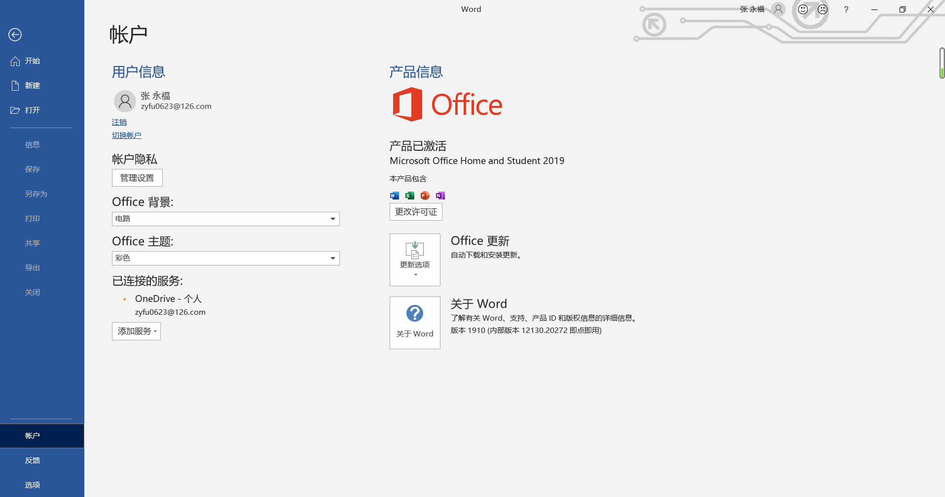
Task: Click the OneDrive - 个人 service entry
Action: [168, 299]
